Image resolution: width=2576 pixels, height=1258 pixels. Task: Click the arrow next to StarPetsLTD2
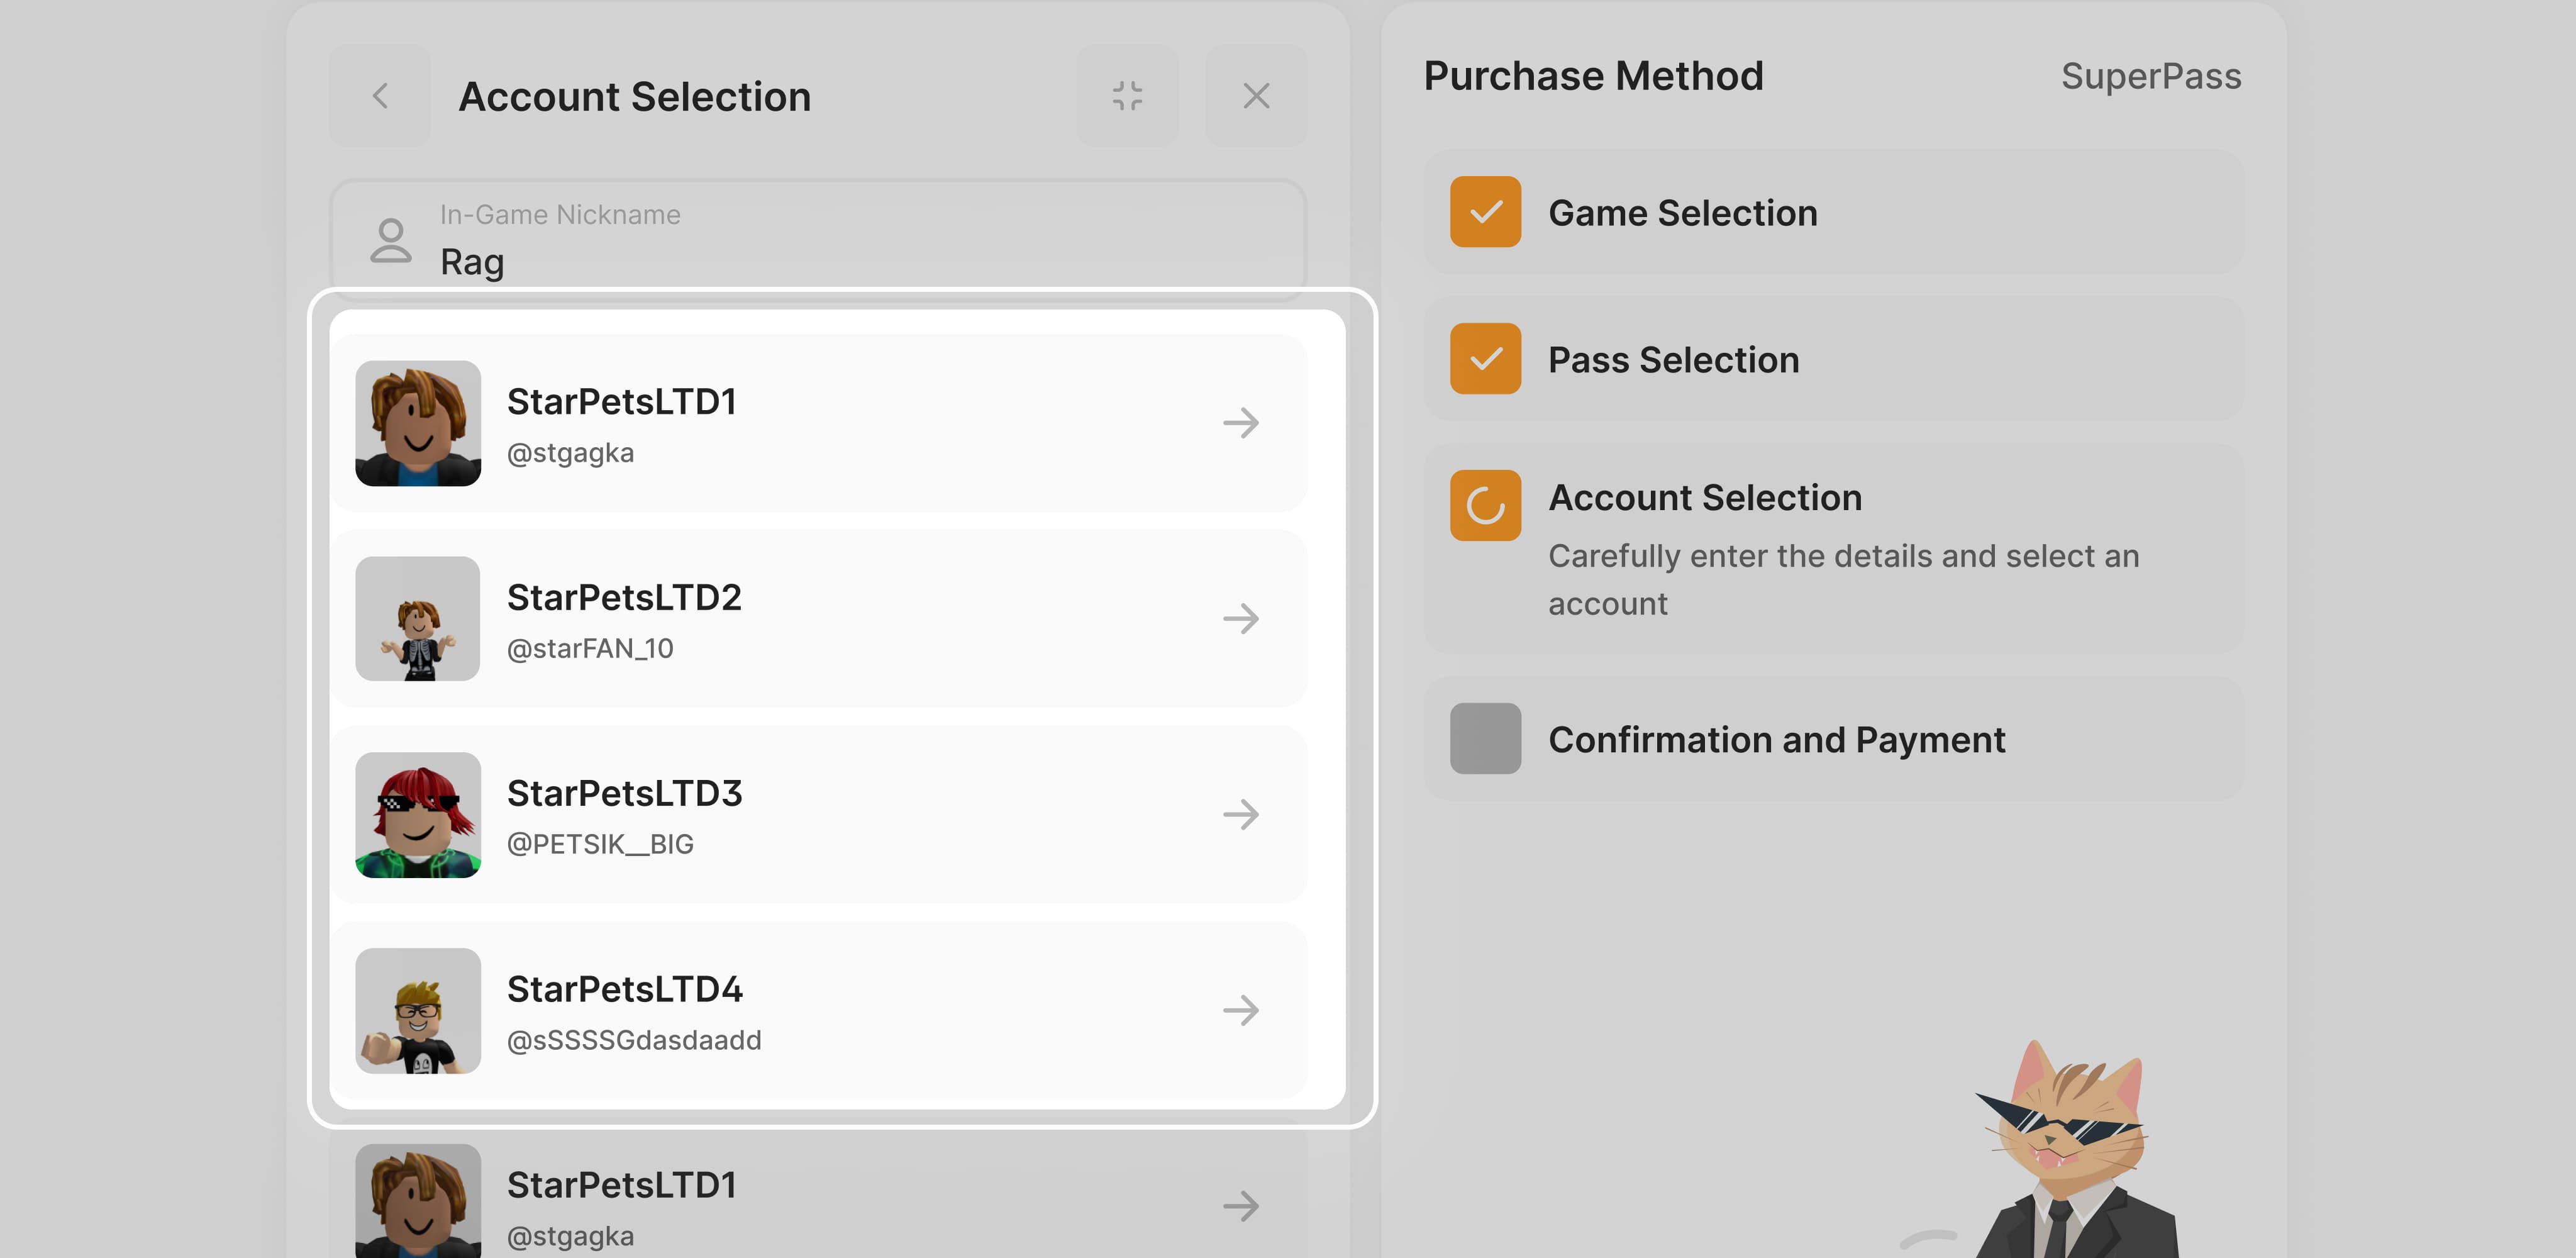pyautogui.click(x=1240, y=619)
